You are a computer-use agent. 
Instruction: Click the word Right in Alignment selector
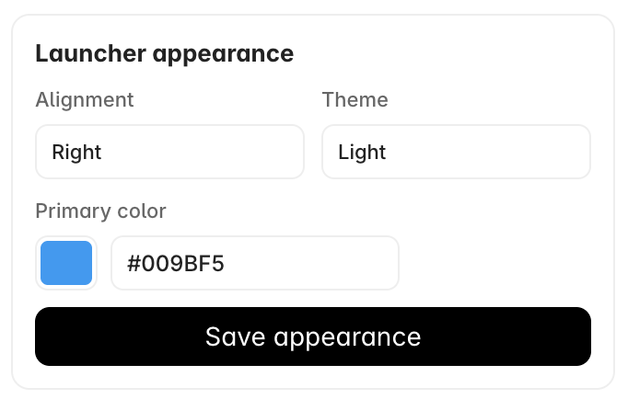76,152
